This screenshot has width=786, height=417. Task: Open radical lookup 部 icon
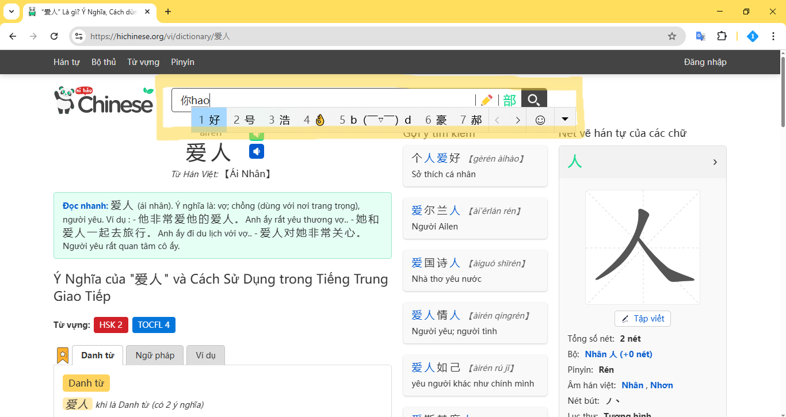(x=509, y=101)
